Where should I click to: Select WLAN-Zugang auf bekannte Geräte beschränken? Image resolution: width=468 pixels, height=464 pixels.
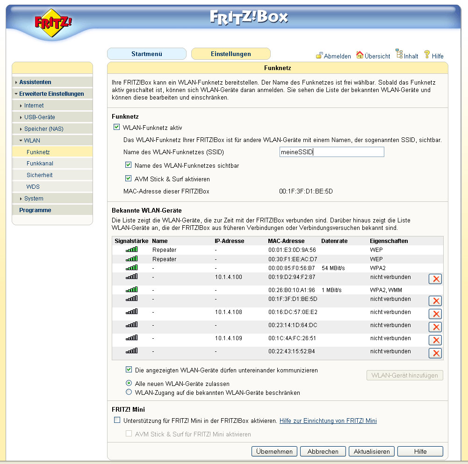[129, 392]
